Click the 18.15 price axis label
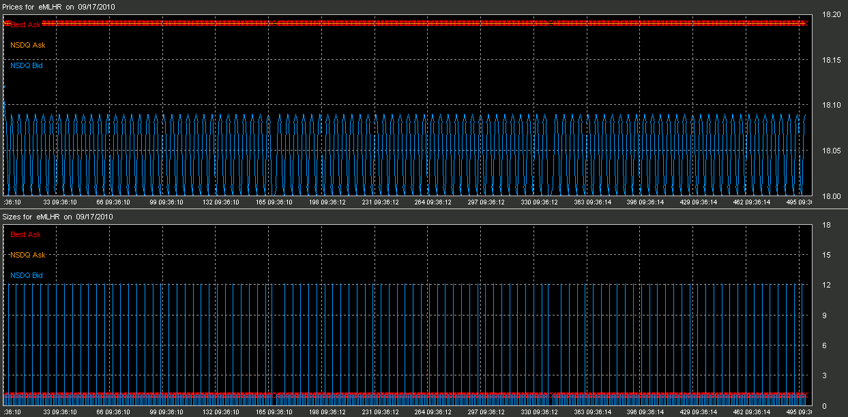The image size is (848, 417). 830,60
